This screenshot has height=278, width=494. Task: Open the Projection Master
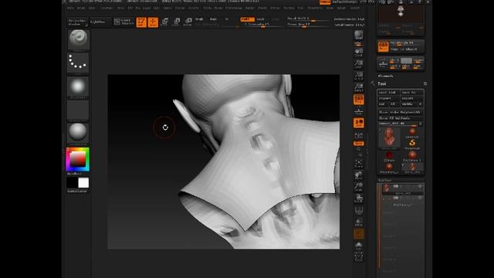78,22
